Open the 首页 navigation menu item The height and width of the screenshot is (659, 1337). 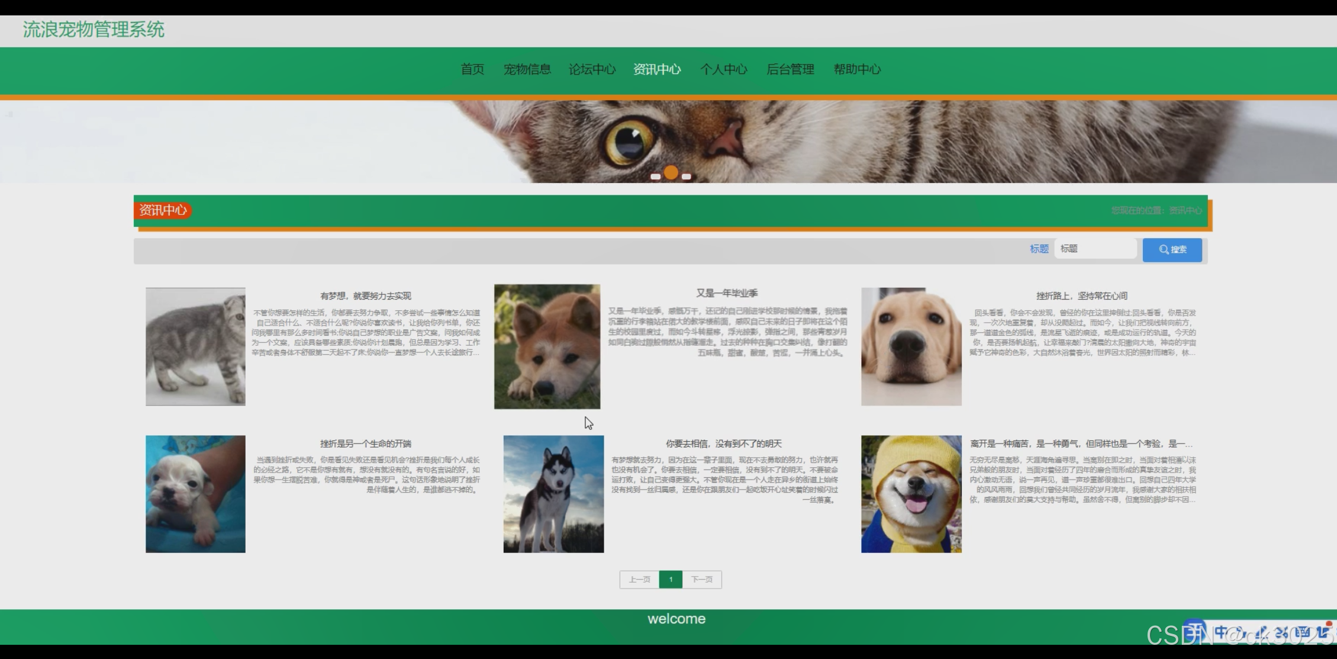pyautogui.click(x=472, y=69)
